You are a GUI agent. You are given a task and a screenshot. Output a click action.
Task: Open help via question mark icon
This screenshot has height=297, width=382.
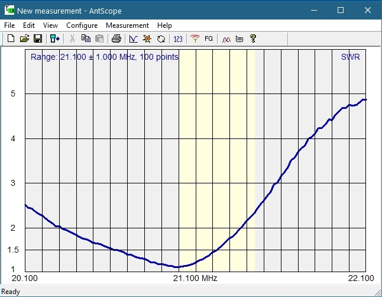coord(253,38)
